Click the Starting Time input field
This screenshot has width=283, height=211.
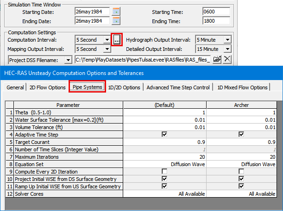216,11
